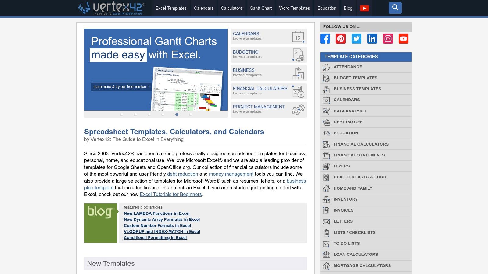Click the Vertex42 YouTube icon in the navbar
The width and height of the screenshot is (488, 274).
tap(365, 8)
